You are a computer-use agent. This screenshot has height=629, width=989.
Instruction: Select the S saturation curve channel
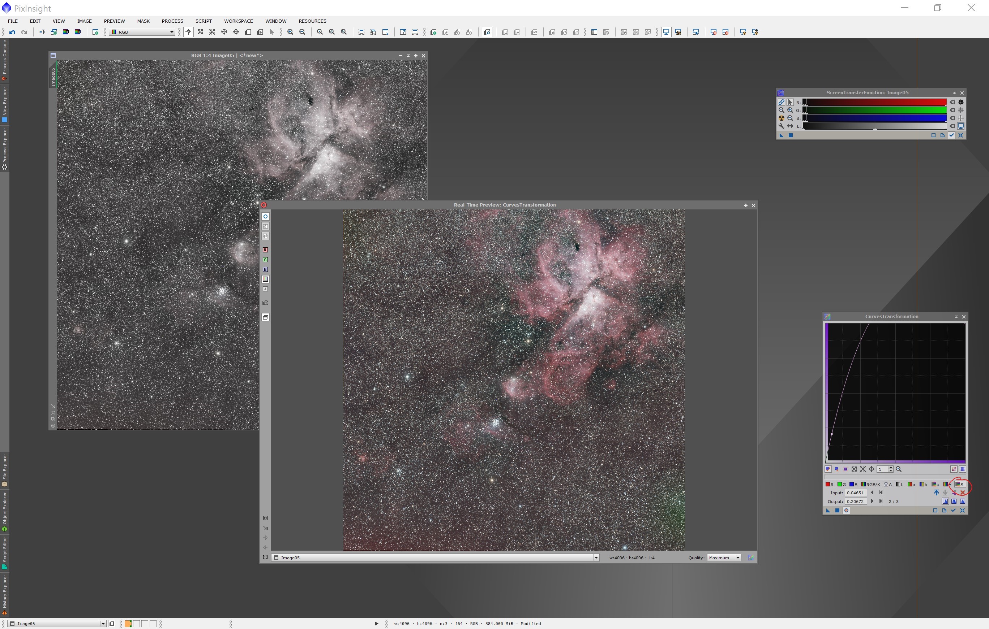[960, 485]
